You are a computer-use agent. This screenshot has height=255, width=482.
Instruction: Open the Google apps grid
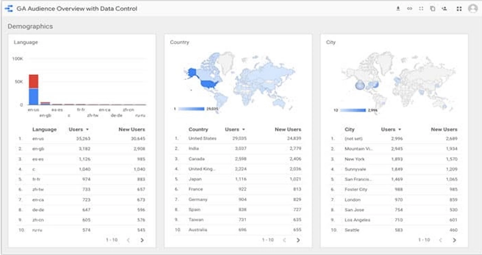(x=460, y=8)
